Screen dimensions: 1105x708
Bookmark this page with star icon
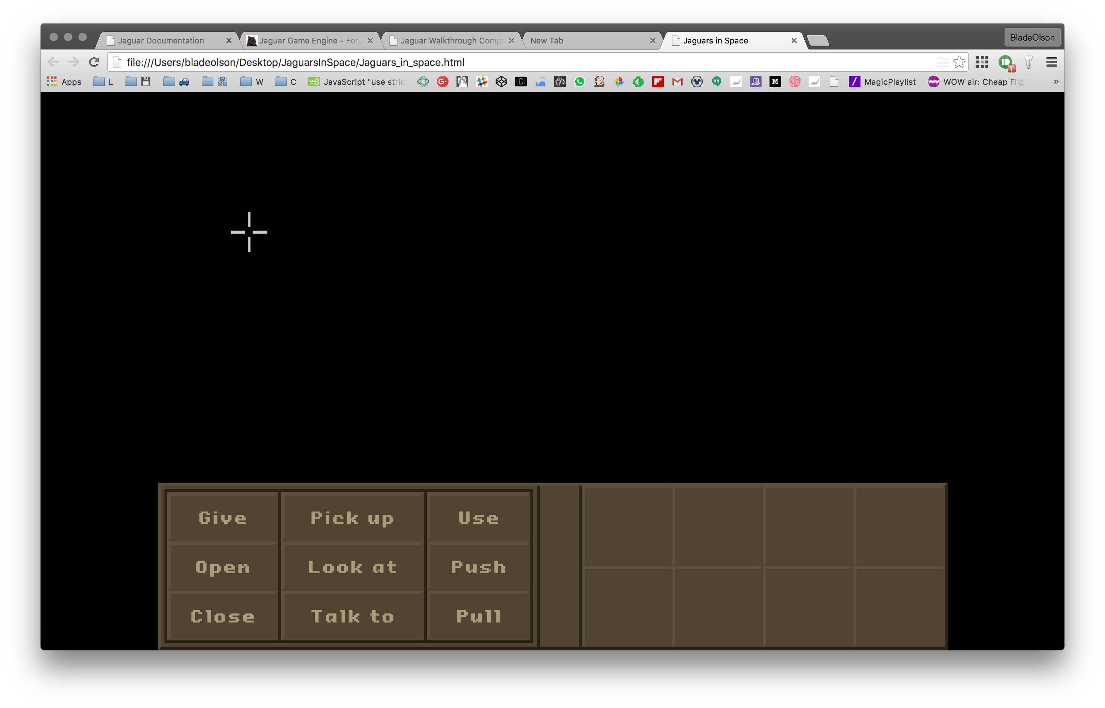tap(959, 62)
